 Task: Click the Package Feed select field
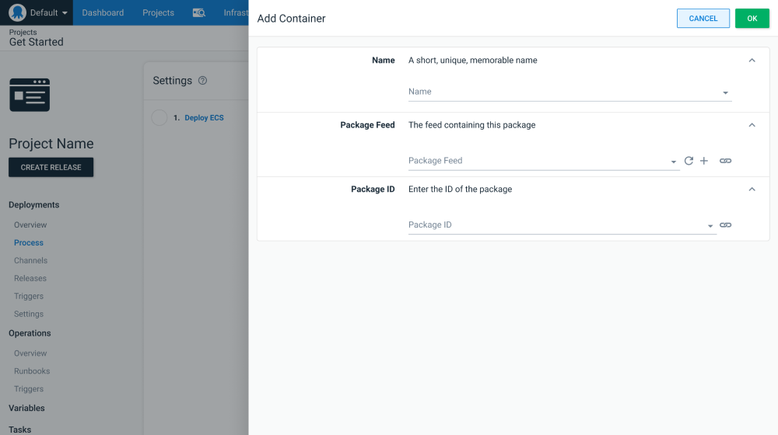[x=544, y=161]
